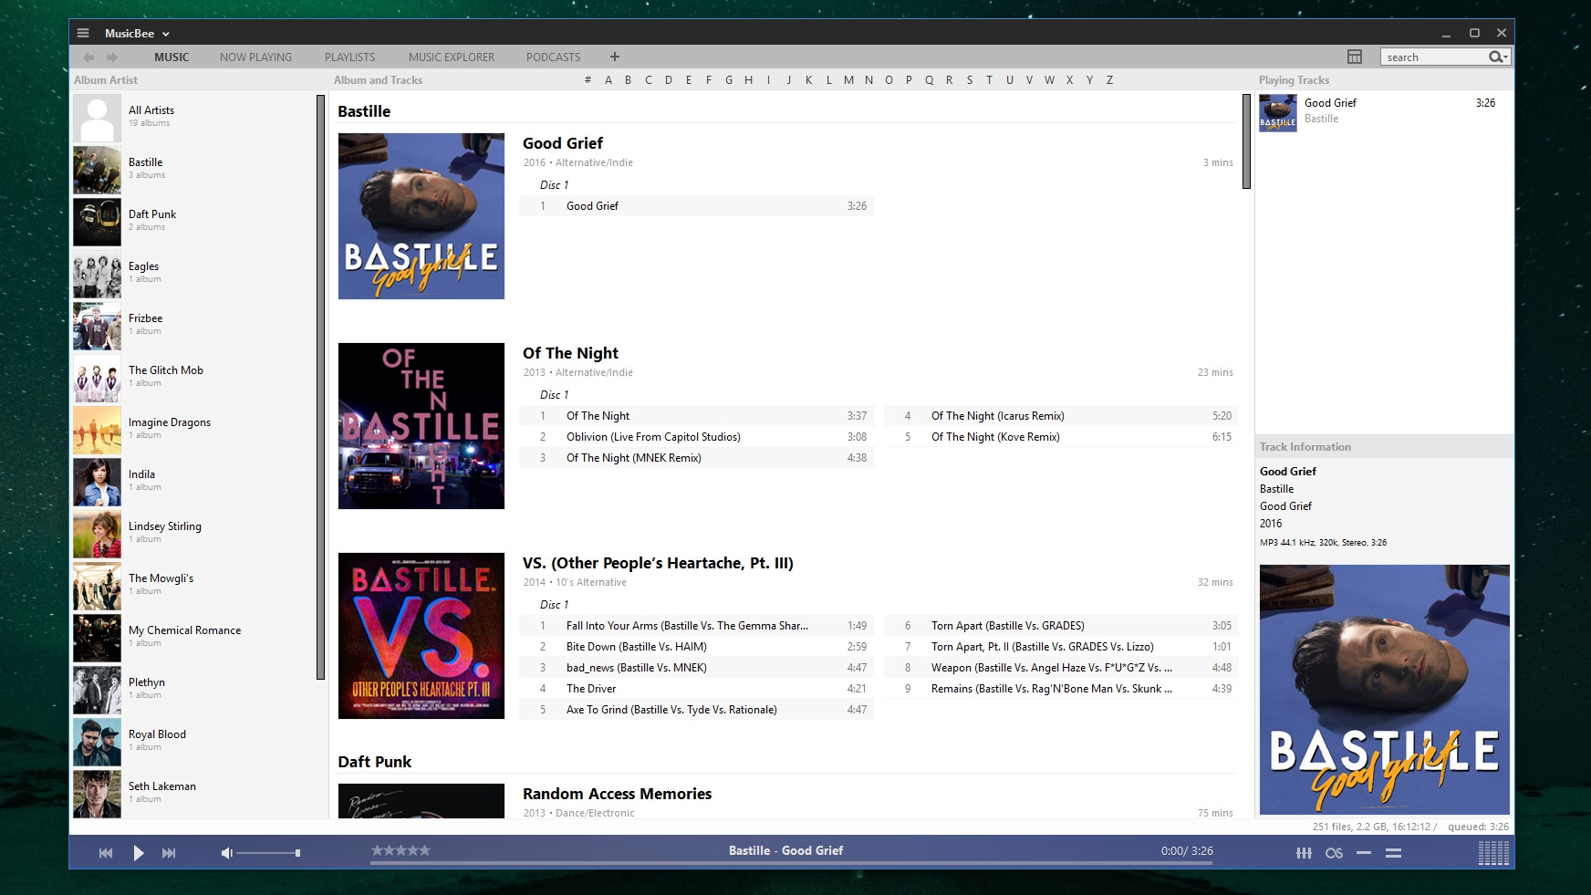Image resolution: width=1591 pixels, height=895 pixels.
Task: Select The Glitch Mob artist
Action: (x=193, y=377)
